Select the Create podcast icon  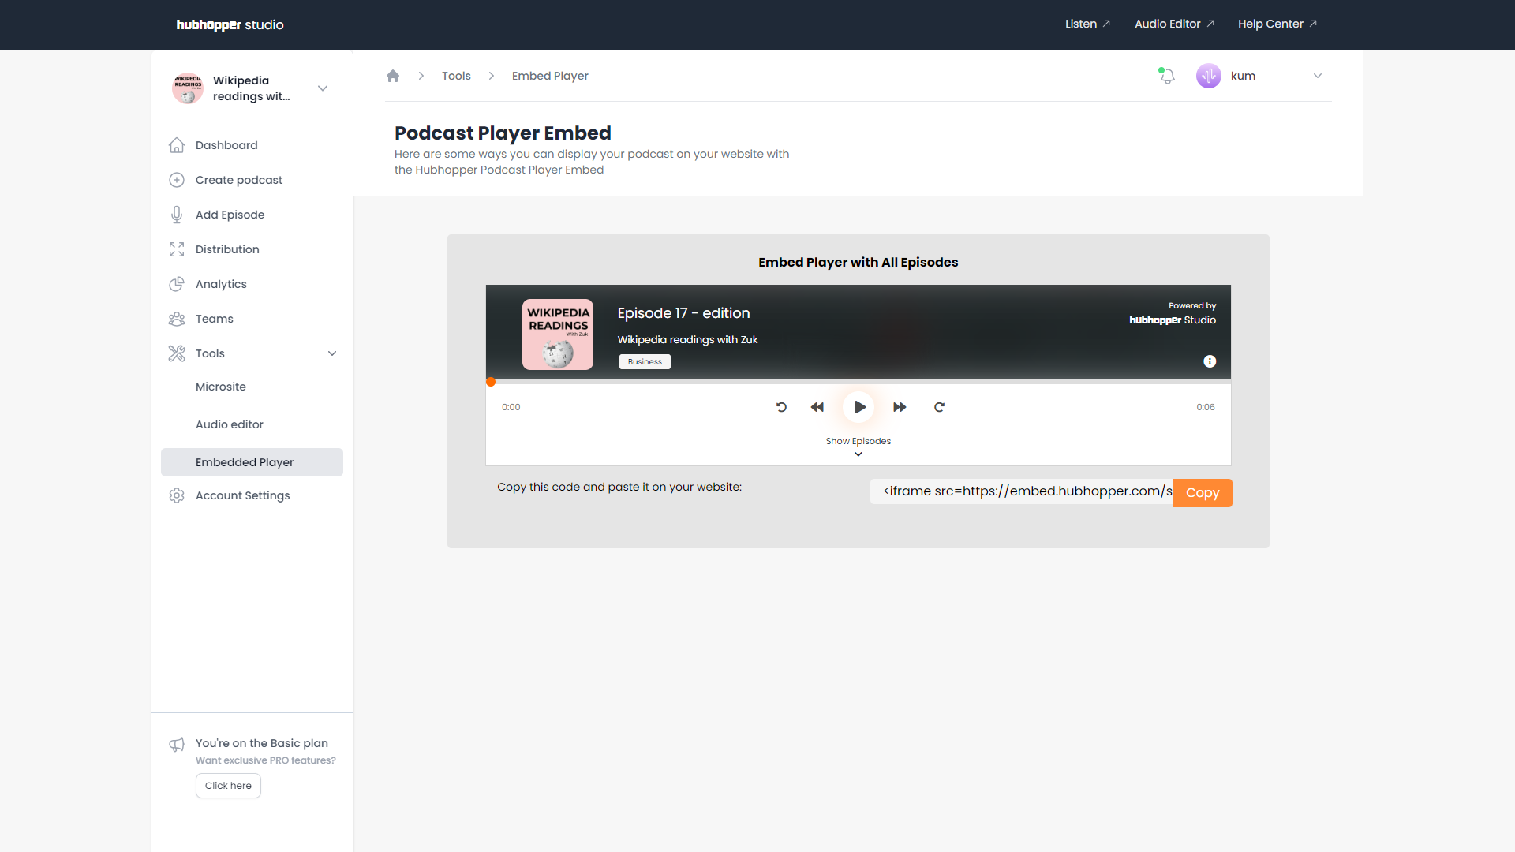click(x=176, y=180)
